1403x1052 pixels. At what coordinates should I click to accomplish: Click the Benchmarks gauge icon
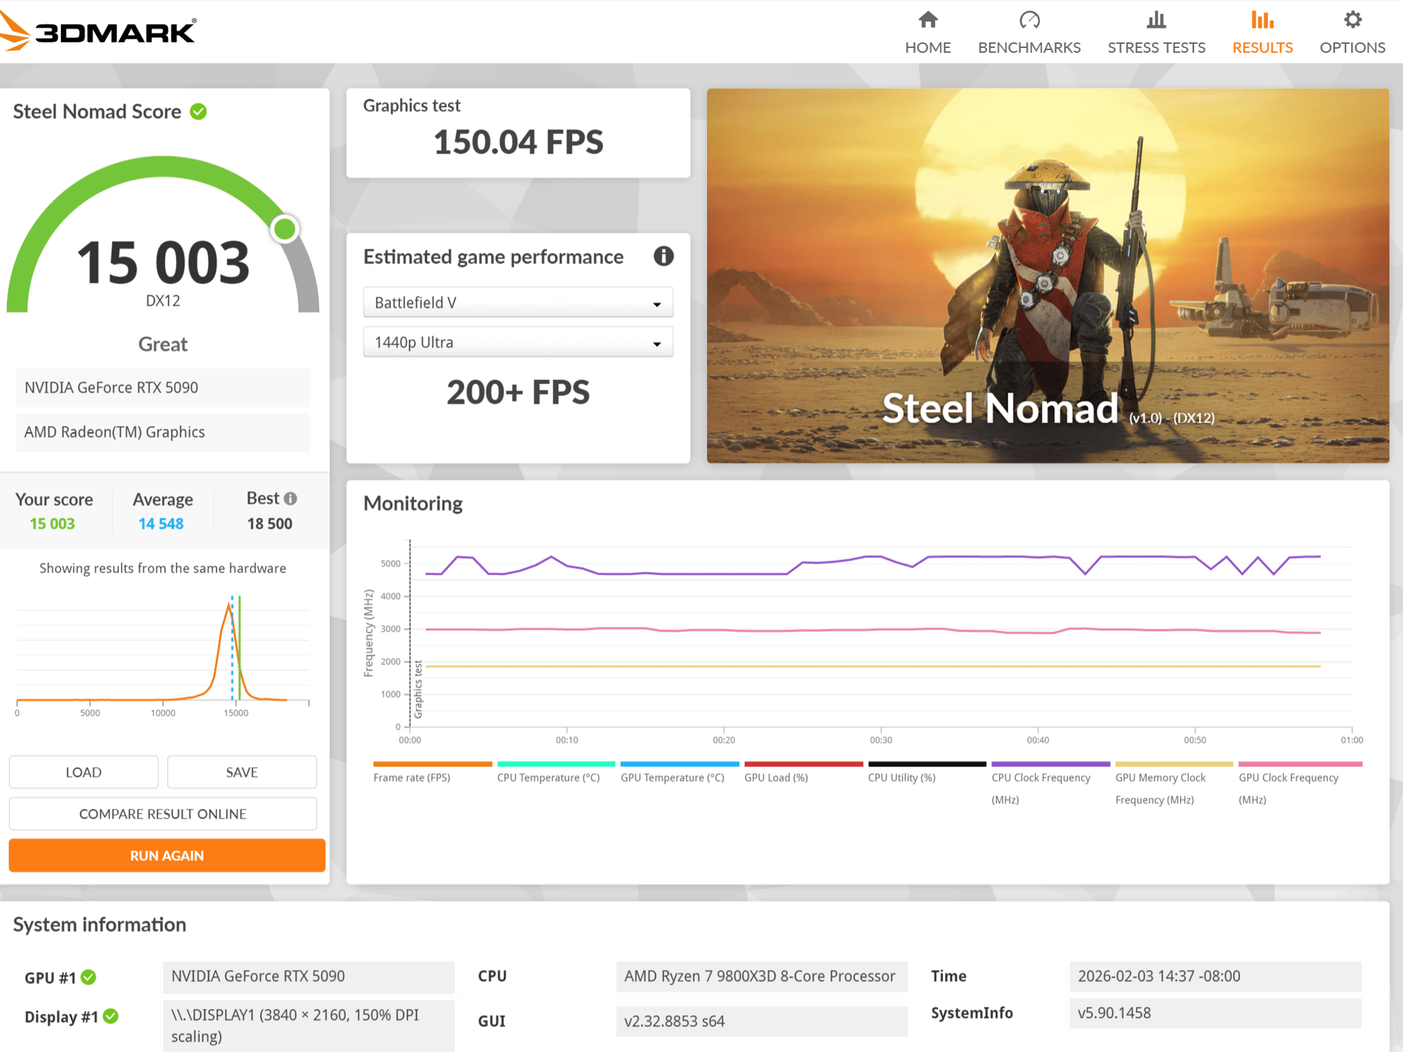coord(1029,20)
